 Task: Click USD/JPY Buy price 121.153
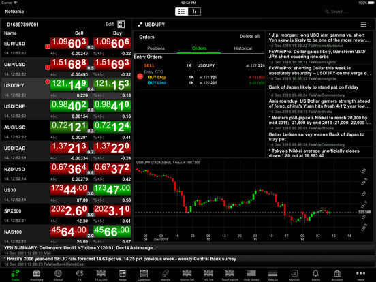click(x=112, y=85)
